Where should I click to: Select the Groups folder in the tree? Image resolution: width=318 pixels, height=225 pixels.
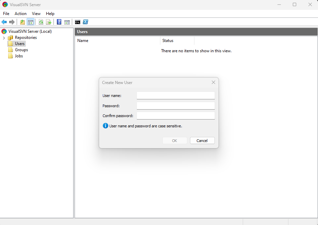point(21,50)
